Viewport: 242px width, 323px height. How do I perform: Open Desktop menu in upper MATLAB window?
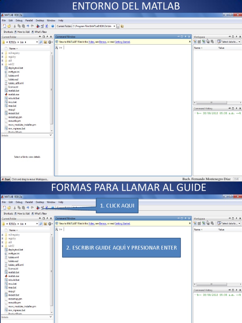[40, 21]
